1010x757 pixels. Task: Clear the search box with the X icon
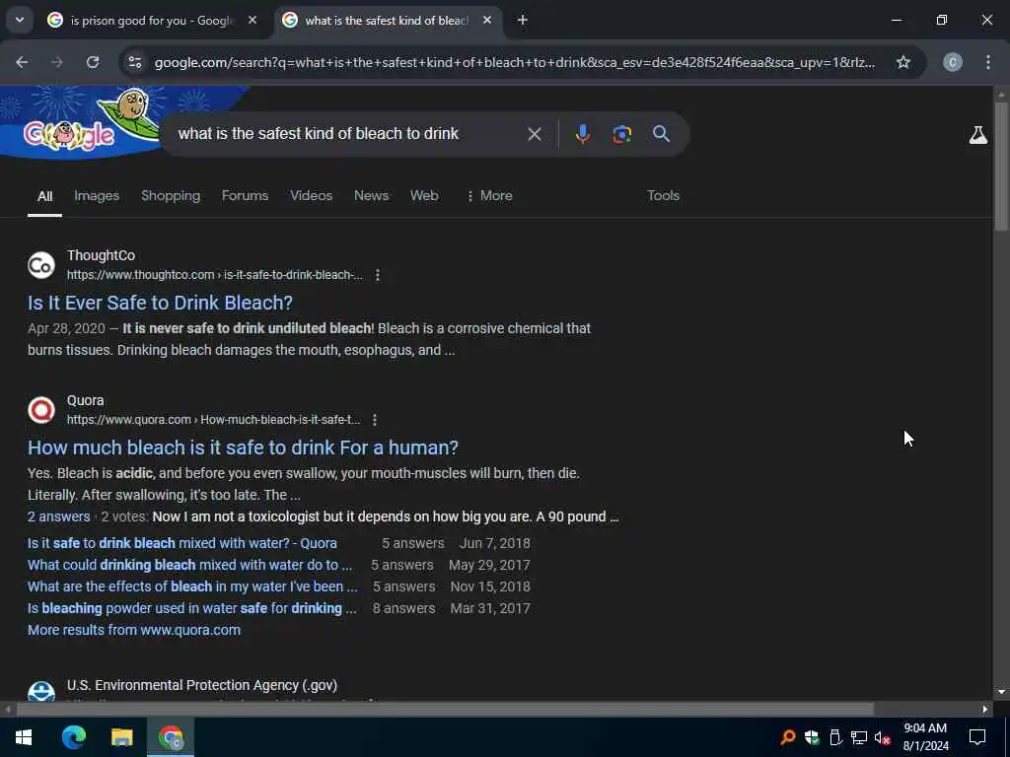(x=534, y=134)
